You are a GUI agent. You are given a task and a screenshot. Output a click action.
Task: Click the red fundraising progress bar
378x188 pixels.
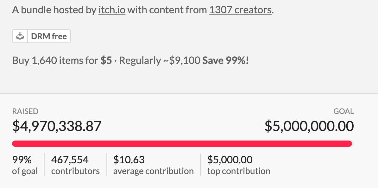coord(182,144)
